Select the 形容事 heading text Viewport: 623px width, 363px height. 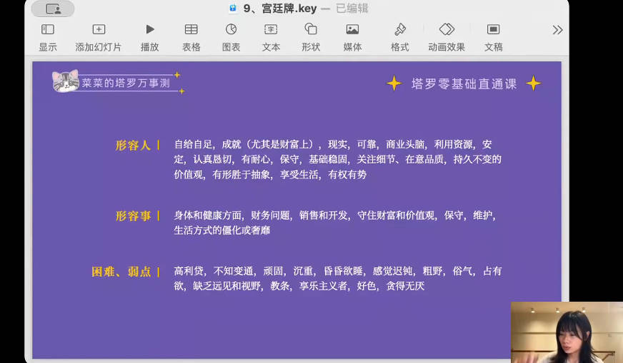133,215
